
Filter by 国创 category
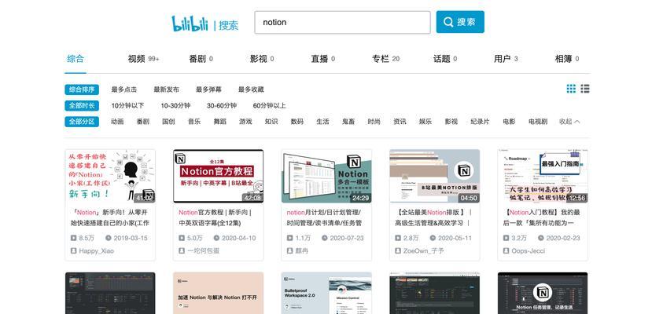tap(168, 122)
